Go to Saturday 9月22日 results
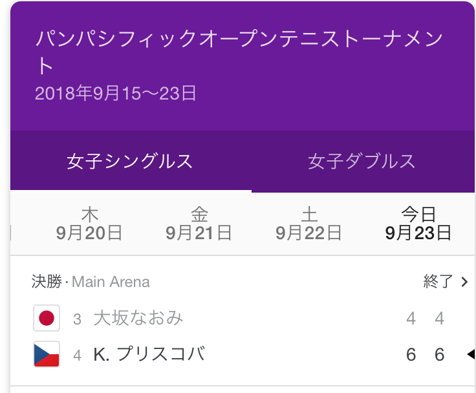The width and height of the screenshot is (476, 393). click(308, 224)
